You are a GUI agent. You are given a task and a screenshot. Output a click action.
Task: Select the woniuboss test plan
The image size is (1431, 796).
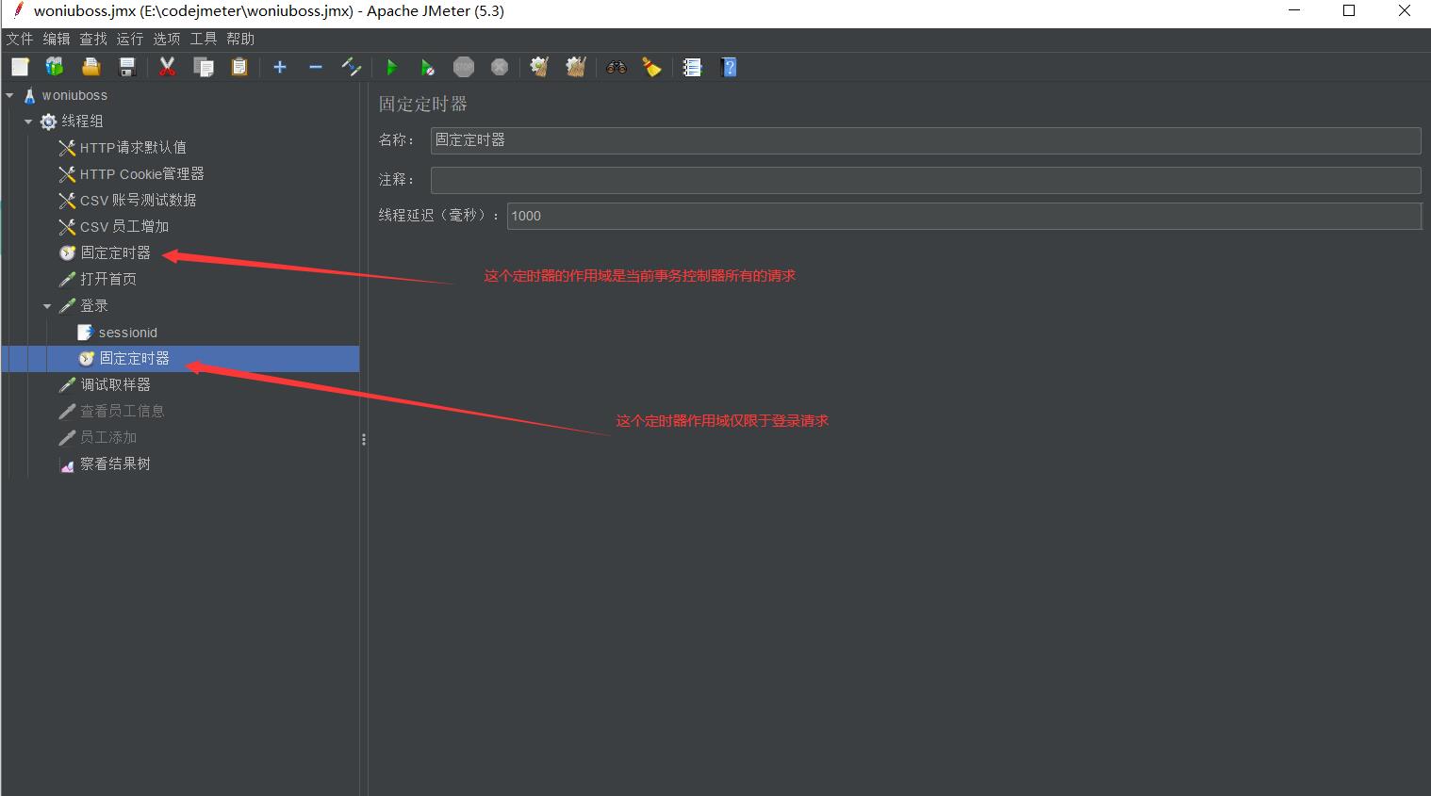74,95
